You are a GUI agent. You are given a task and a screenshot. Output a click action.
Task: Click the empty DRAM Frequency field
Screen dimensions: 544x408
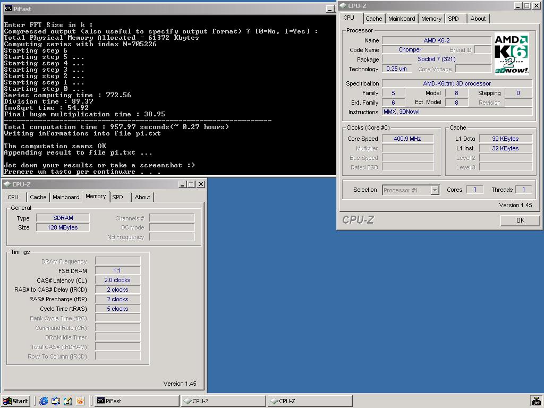[x=117, y=261]
